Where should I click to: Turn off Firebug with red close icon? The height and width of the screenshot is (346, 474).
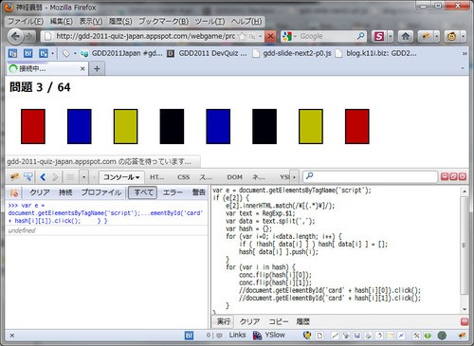(463, 176)
